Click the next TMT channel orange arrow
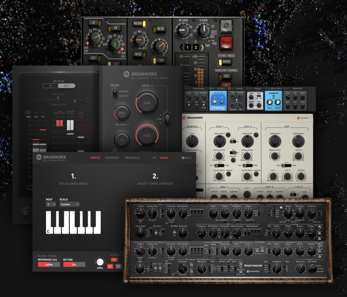This screenshot has height=297, width=347. coord(202,47)
